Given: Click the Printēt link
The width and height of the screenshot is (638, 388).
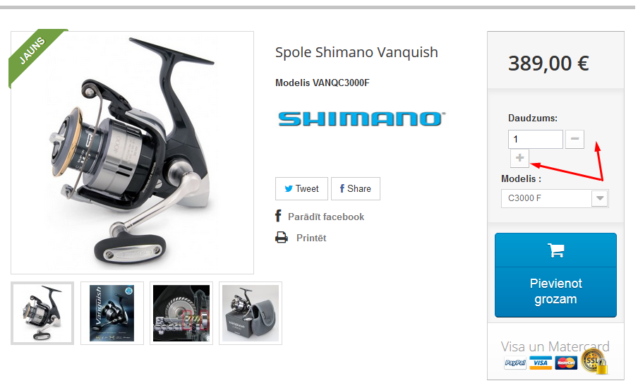Looking at the screenshot, I should click(311, 238).
